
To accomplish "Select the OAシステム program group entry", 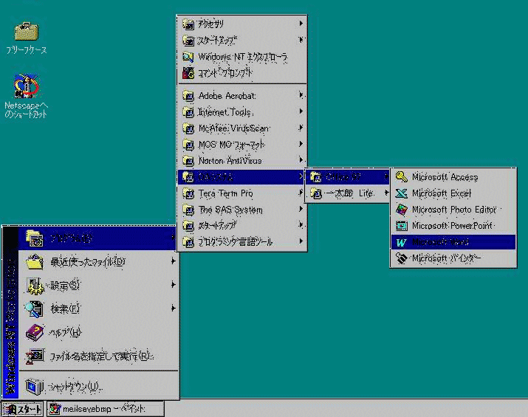I will click(x=241, y=176).
